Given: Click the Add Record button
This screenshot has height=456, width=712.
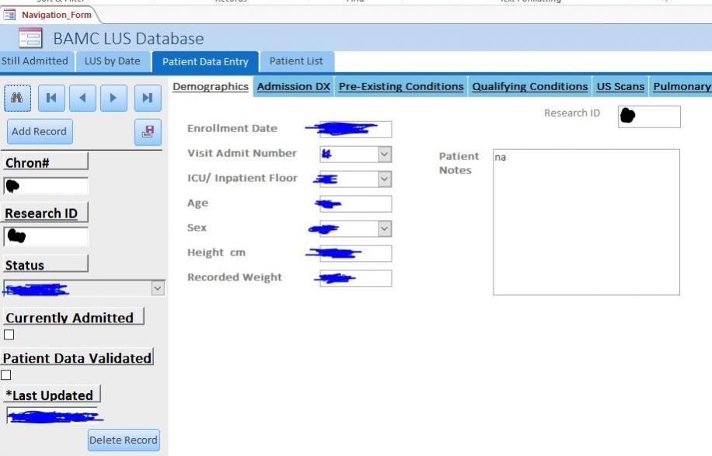Looking at the screenshot, I should [40, 131].
